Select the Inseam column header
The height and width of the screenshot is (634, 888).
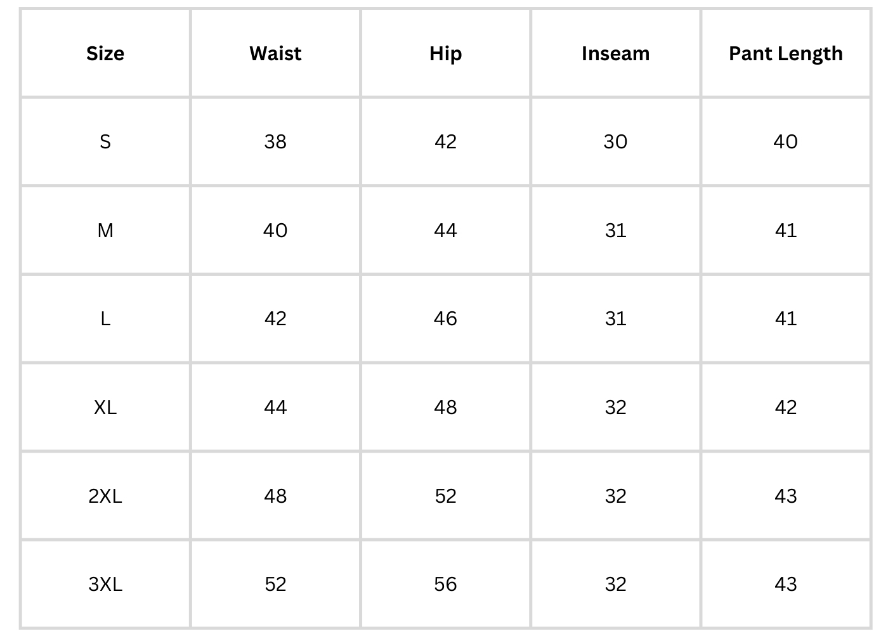tap(615, 53)
